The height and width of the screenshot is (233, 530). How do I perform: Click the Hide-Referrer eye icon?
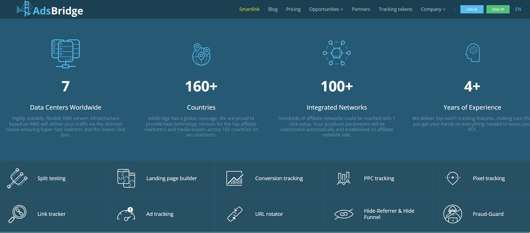[x=344, y=214]
